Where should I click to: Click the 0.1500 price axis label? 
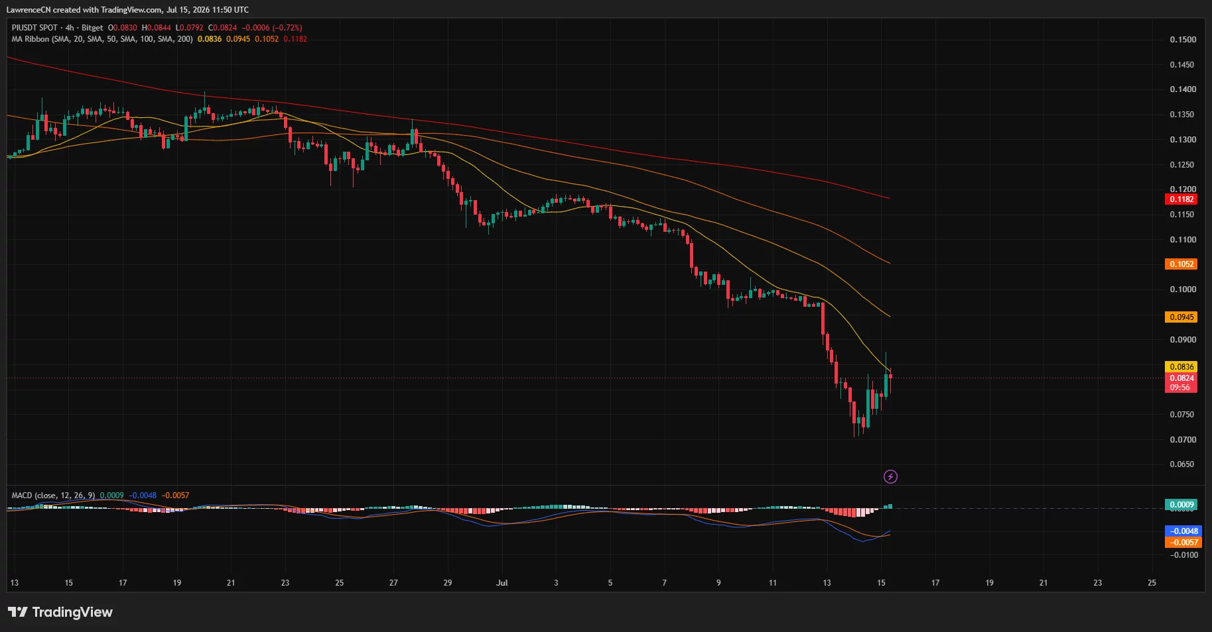(x=1183, y=40)
